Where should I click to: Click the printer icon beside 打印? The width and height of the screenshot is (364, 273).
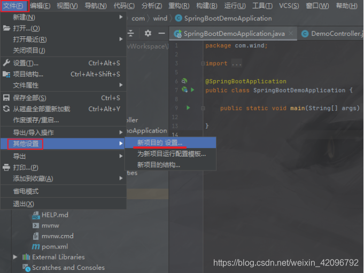pos(6,167)
